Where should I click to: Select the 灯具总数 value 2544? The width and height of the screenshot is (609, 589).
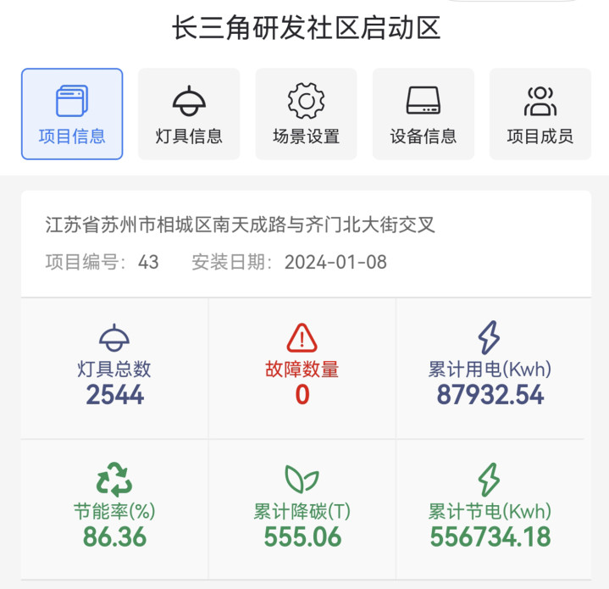115,395
